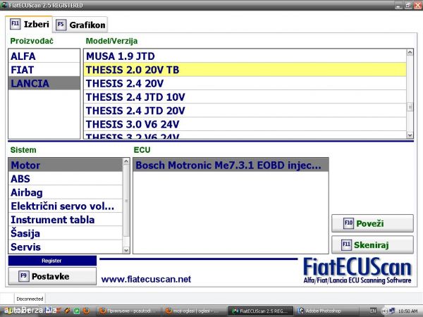Open the Grafikon tab
This screenshot has width=423, height=317.
pos(80,25)
